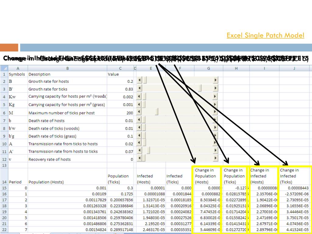The image size is (312, 234).
Task: Click the value cell containing 0.83
Action: tap(120, 89)
